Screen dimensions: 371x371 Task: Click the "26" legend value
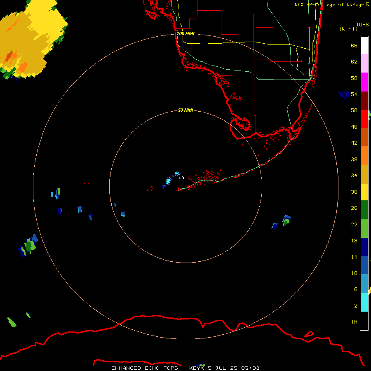point(354,208)
